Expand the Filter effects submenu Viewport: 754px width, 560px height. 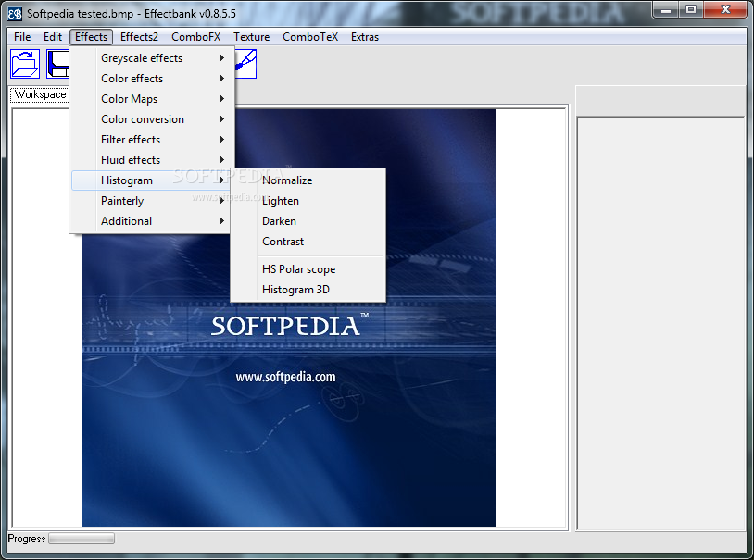tap(152, 140)
